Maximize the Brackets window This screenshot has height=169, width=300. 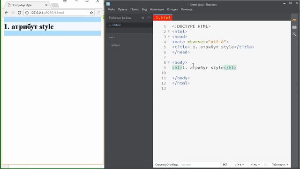pos(291,3)
